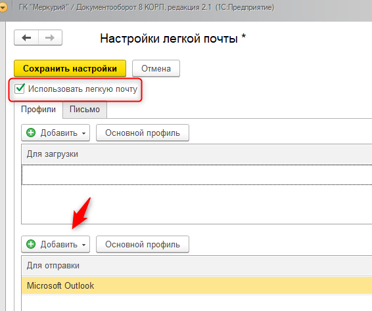Open the orange main menu icon in title bar

3,8
